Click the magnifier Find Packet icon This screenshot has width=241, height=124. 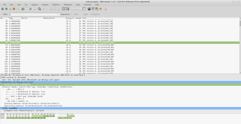(39, 9)
